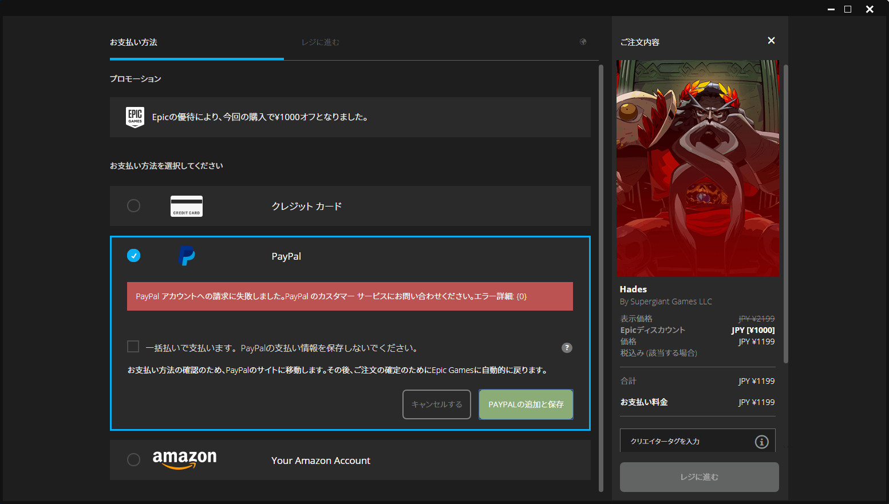Click By Supergiant Games LLC text
Image resolution: width=889 pixels, height=504 pixels.
666,301
